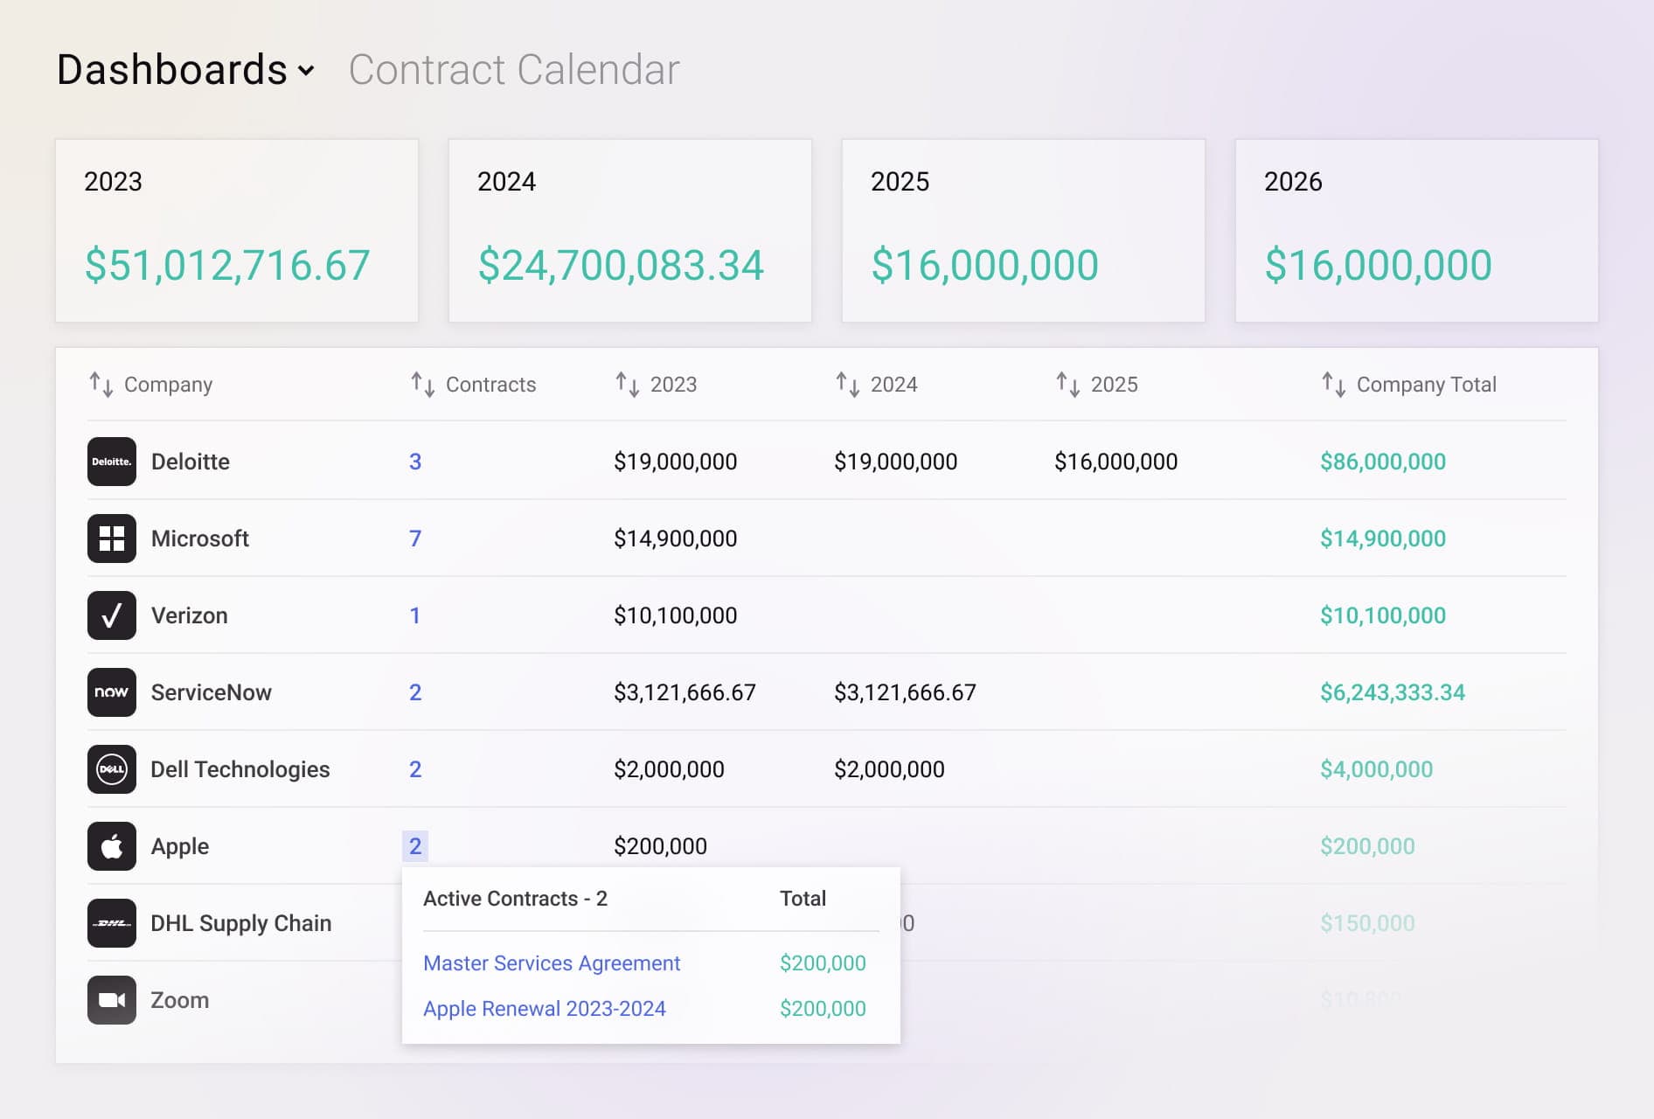Image resolution: width=1654 pixels, height=1119 pixels.
Task: Click the Microsoft logo icon
Action: [110, 539]
